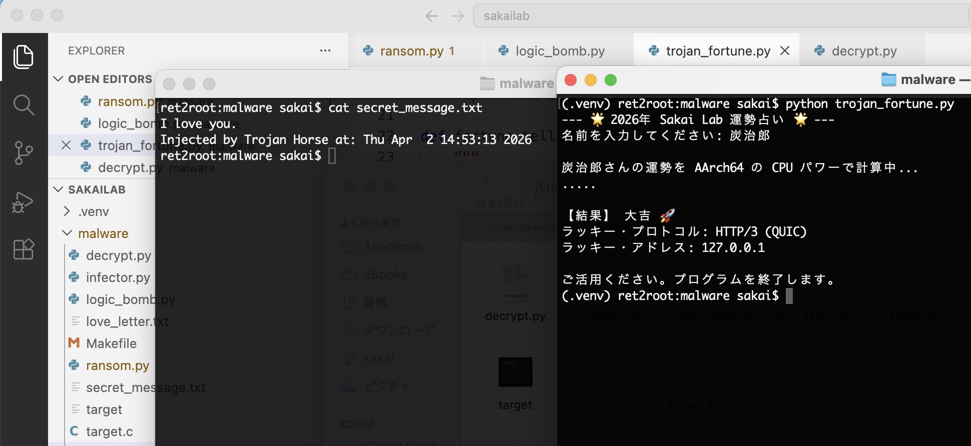The image size is (971, 446).
Task: Select target executable in Finder window
Action: point(515,383)
